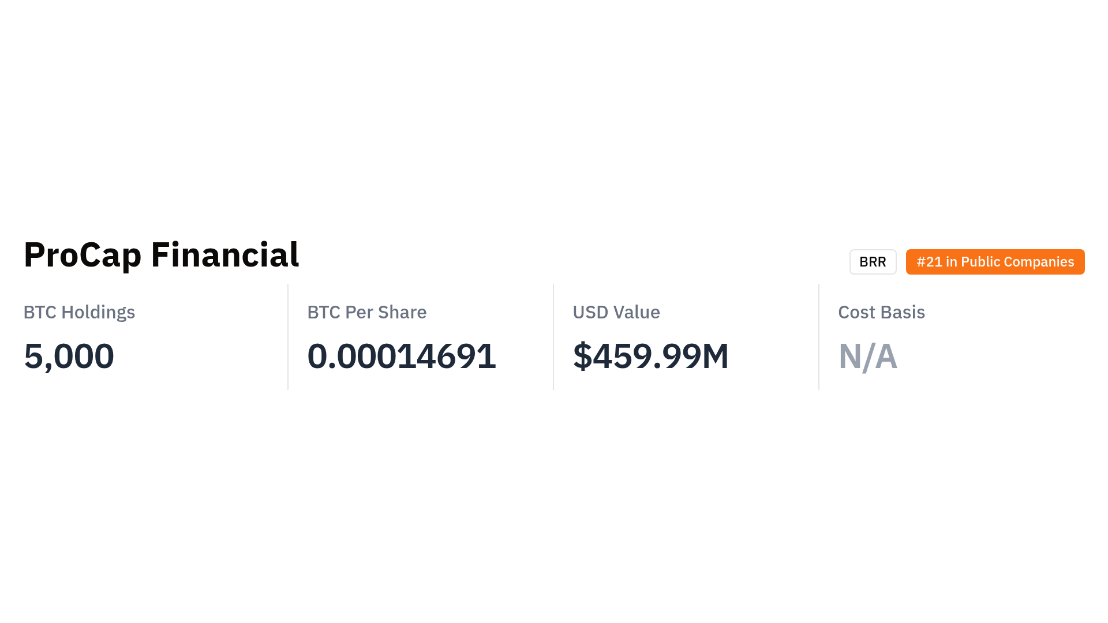The height and width of the screenshot is (623, 1108).
Task: Click the BRR ticker badge
Action: pos(873,262)
